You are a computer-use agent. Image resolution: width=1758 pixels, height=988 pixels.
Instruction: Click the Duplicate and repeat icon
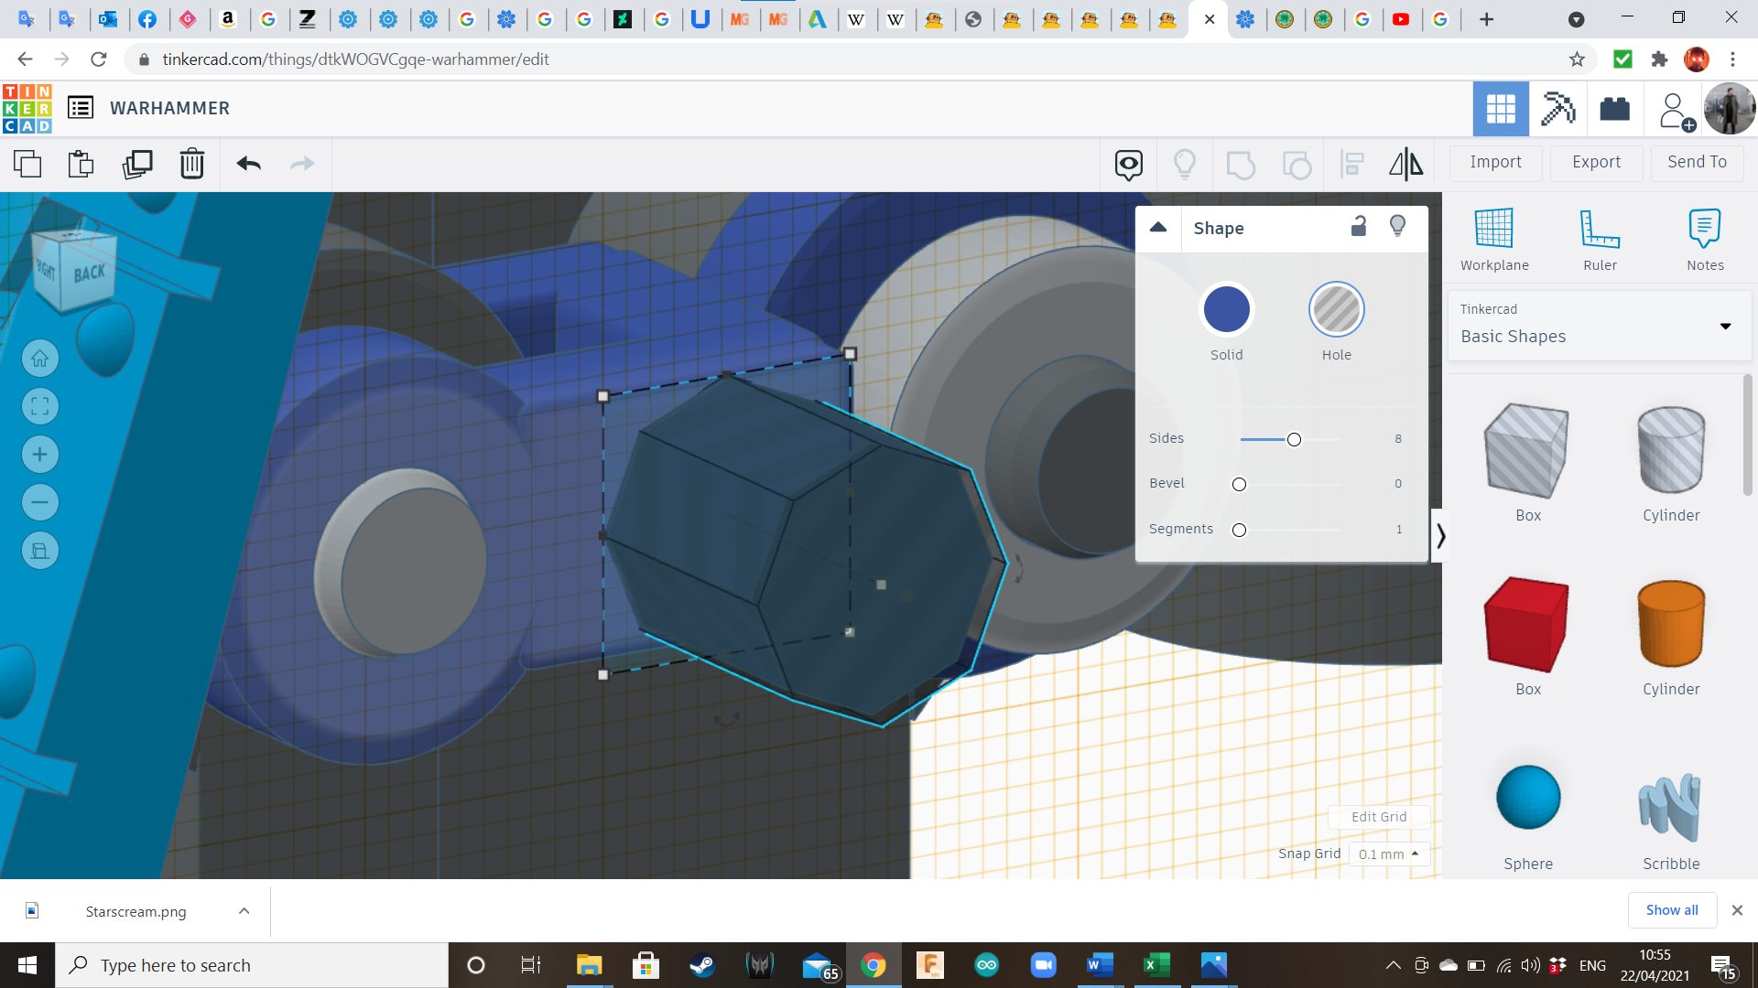click(x=137, y=164)
